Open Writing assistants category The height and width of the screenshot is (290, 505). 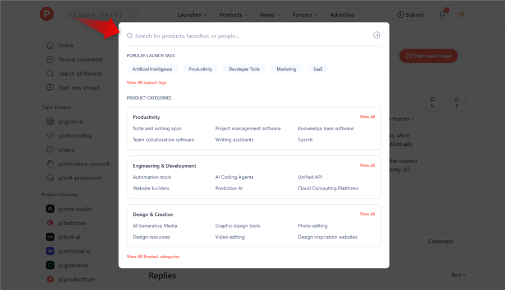(x=235, y=140)
